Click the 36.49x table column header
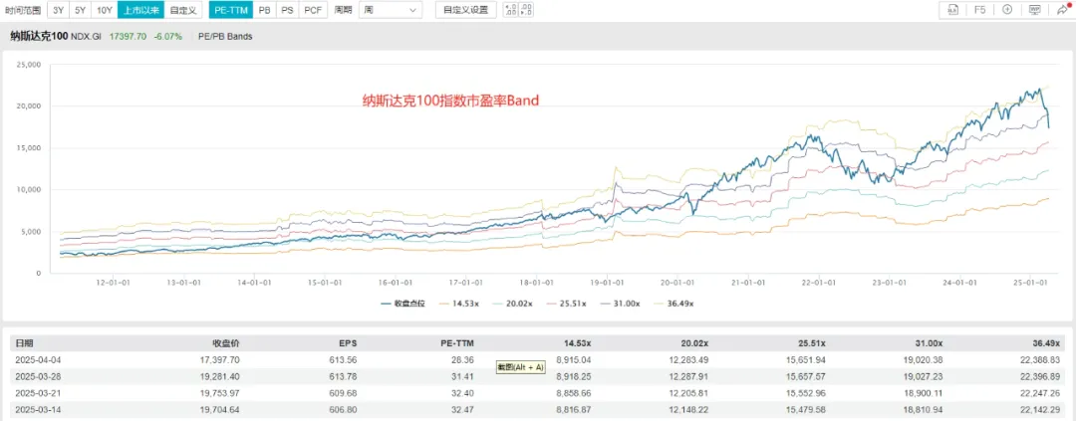 [1046, 342]
